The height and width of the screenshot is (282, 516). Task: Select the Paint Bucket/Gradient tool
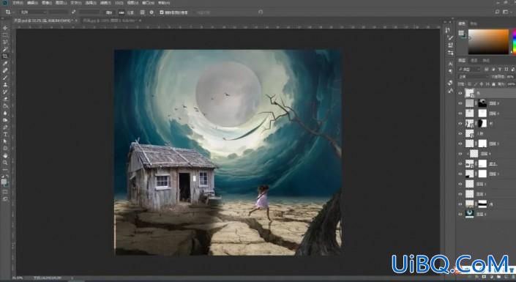(x=5, y=106)
